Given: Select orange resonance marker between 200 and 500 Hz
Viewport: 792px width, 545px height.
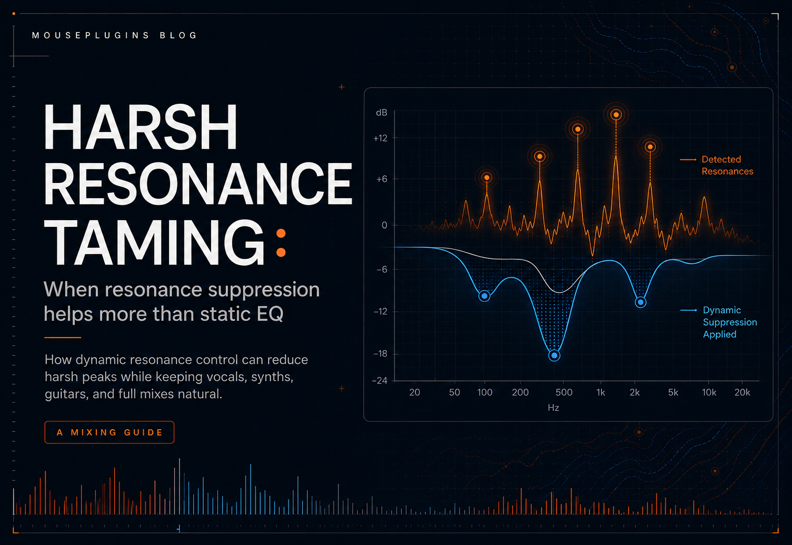Looking at the screenshot, I should [x=540, y=156].
